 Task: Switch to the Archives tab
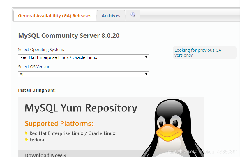[x=111, y=16]
